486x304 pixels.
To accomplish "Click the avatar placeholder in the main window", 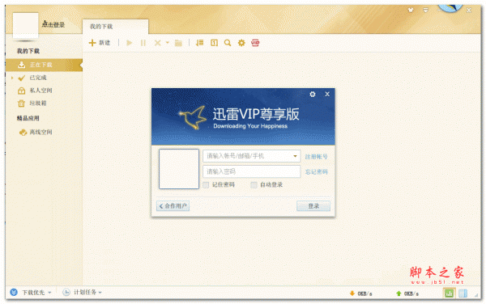I will 25,25.
